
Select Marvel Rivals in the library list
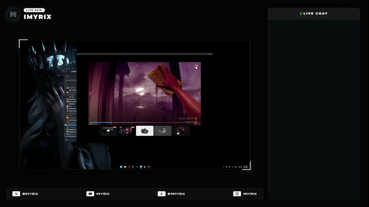pos(72,99)
